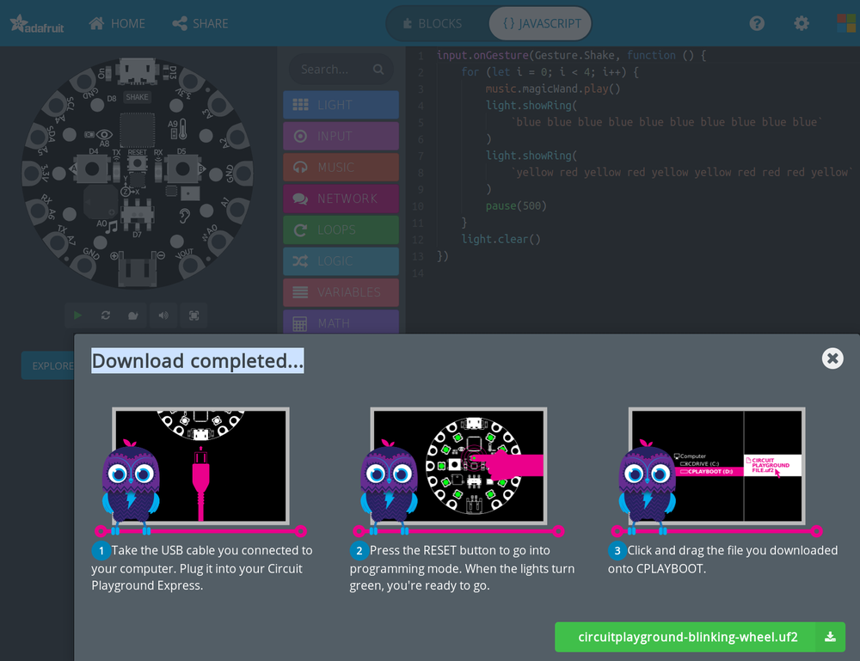Run the simulator with the play icon
The image size is (860, 661).
(76, 315)
